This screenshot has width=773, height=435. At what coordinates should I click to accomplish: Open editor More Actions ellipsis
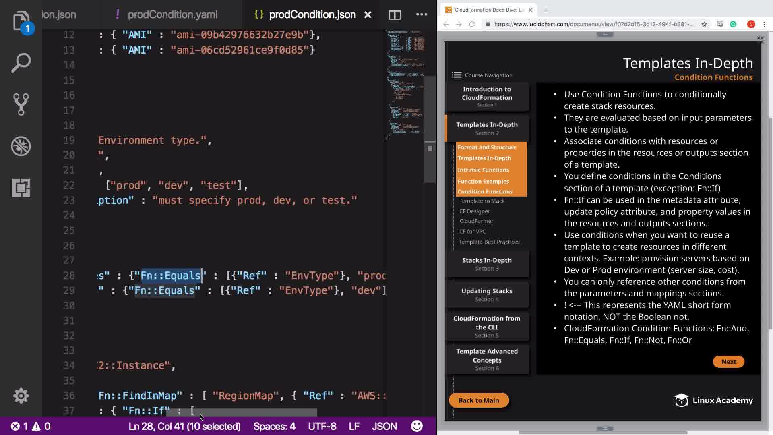422,14
